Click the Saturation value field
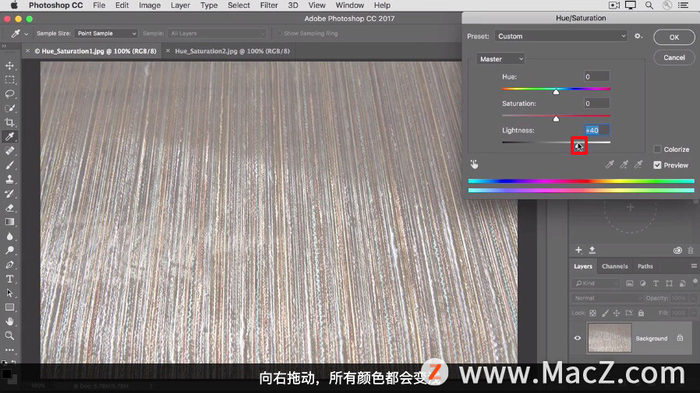Screen dimensions: 700x393 click(x=597, y=104)
